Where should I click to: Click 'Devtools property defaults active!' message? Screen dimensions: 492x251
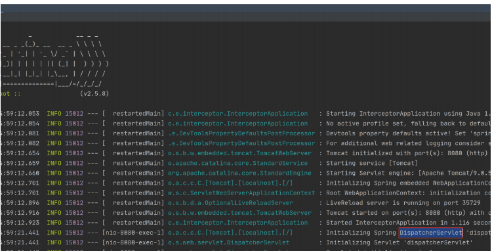click(408, 133)
